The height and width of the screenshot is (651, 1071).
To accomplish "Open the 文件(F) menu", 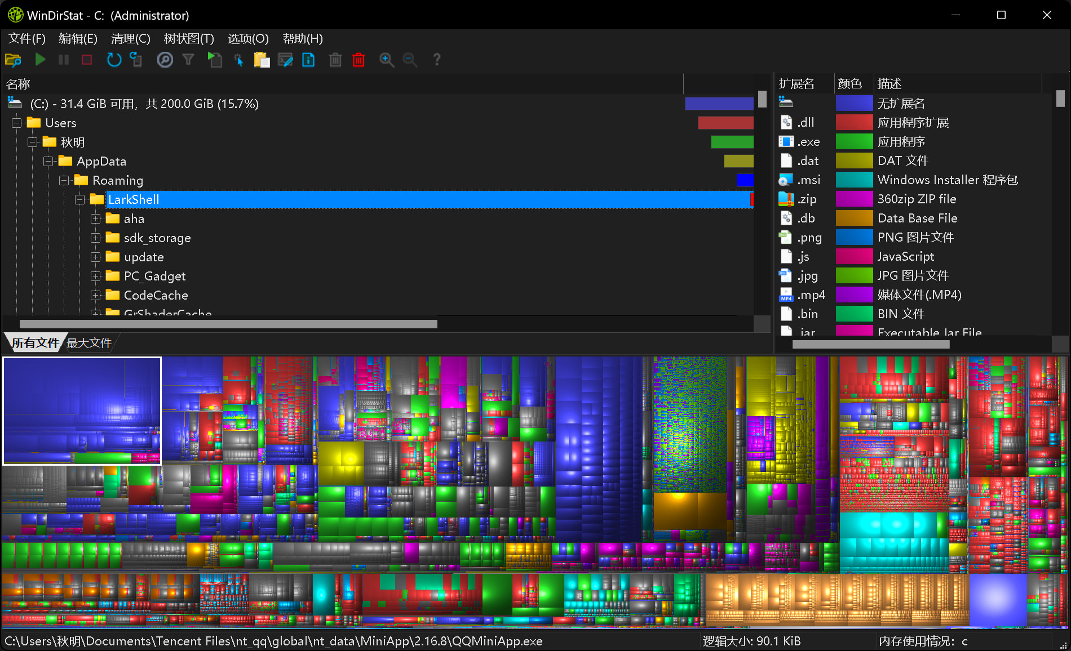I will pos(26,38).
